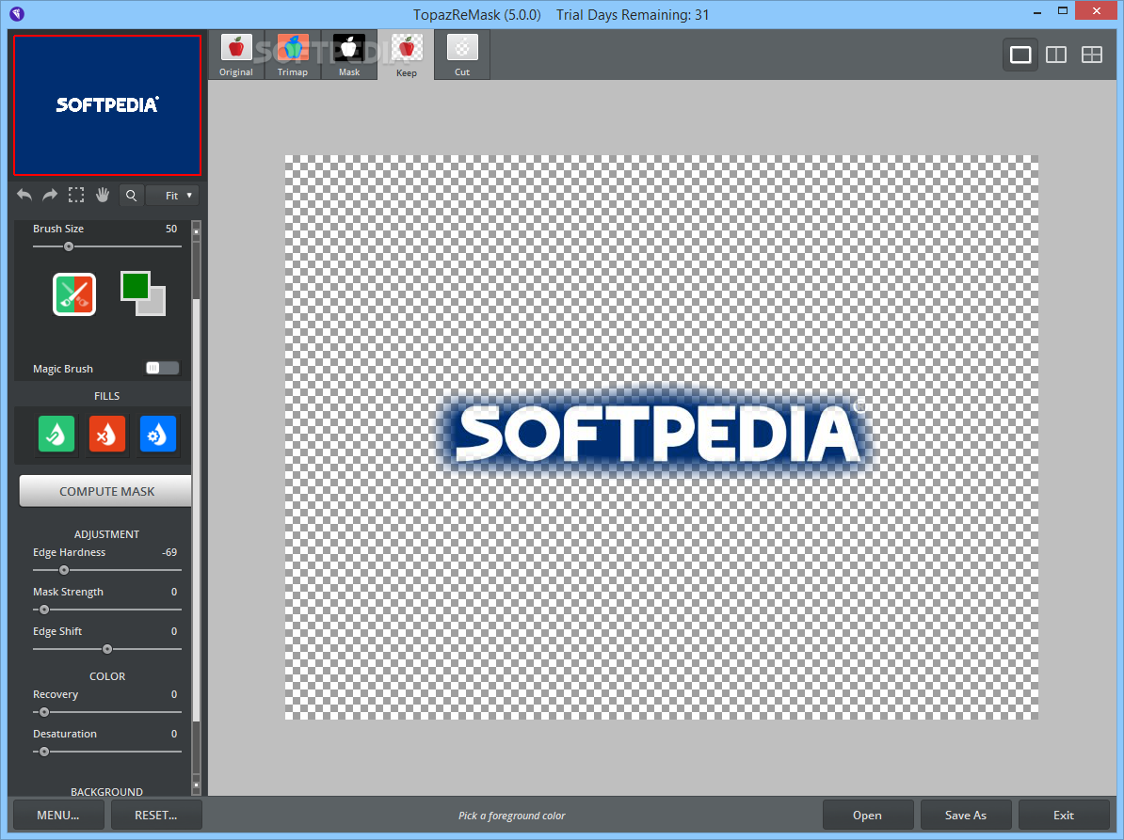Click the Redo arrow icon

point(50,195)
